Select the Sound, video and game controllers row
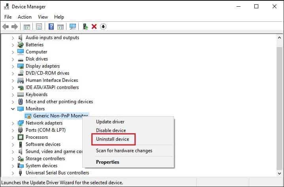Image resolution: width=284 pixels, height=187 pixels. [x=54, y=151]
